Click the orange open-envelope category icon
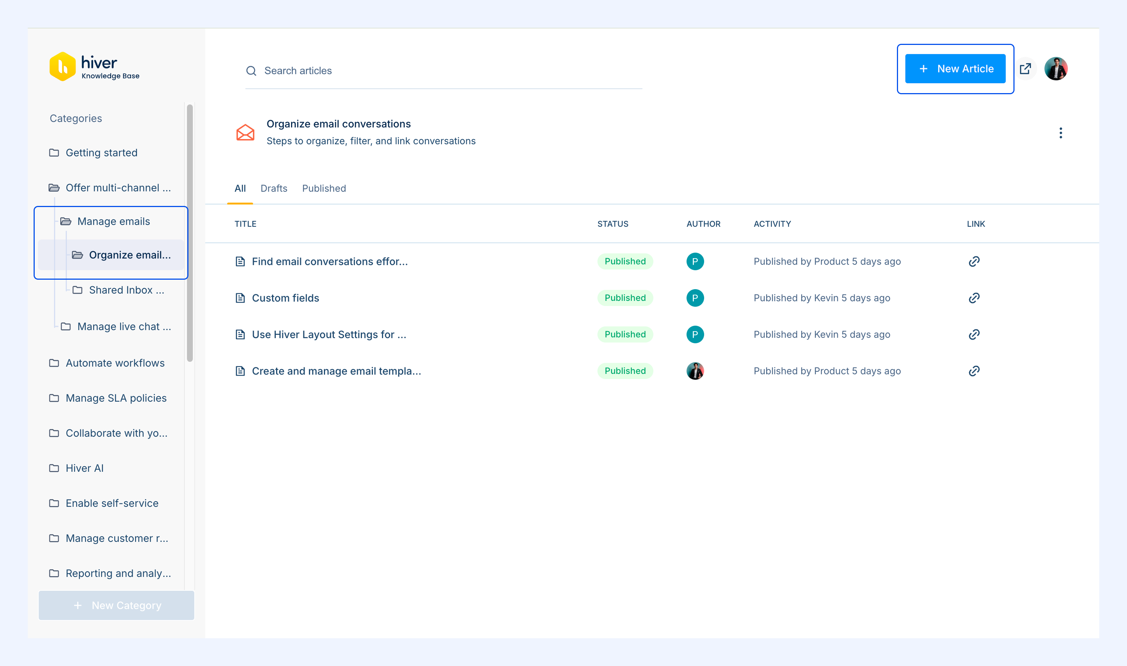The height and width of the screenshot is (666, 1127). point(245,133)
